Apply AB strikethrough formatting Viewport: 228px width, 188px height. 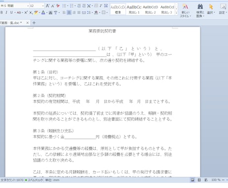19,12
